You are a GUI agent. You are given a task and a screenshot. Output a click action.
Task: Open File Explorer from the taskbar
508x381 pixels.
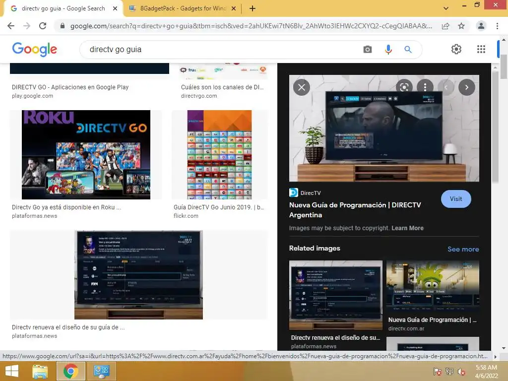point(40,371)
